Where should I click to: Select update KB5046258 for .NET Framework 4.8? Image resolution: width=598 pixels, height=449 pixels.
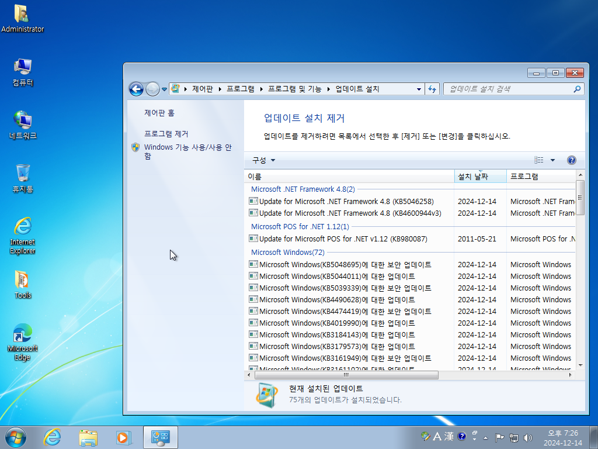[346, 202]
